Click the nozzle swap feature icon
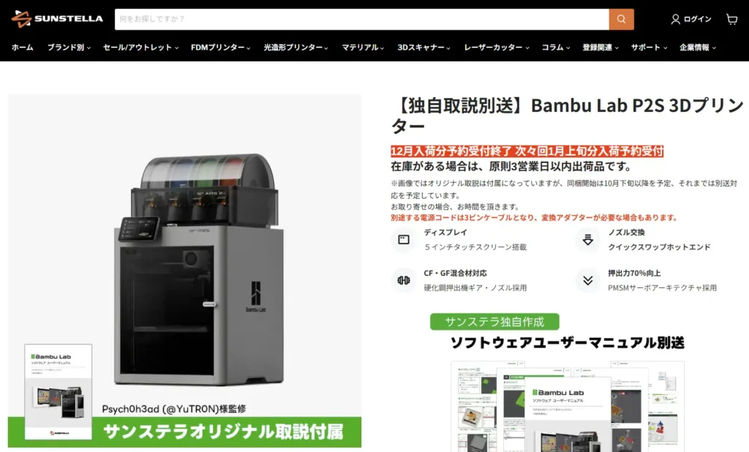Image resolution: width=749 pixels, height=452 pixels. (588, 239)
